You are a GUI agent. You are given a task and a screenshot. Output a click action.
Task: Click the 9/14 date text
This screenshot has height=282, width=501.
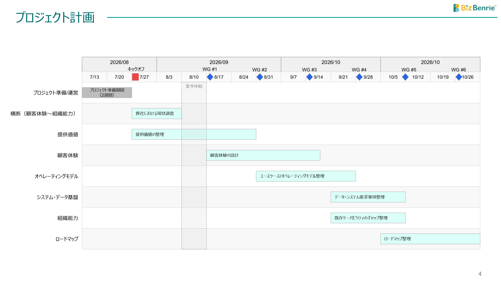tap(318, 77)
